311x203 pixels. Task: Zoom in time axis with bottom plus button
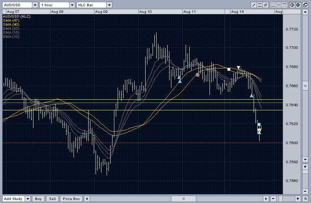tap(298, 199)
